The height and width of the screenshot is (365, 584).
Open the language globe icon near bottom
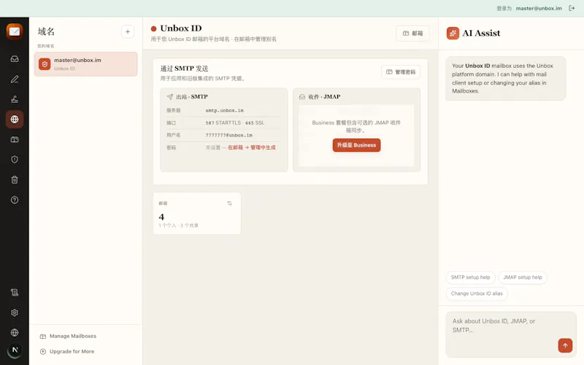point(15,332)
